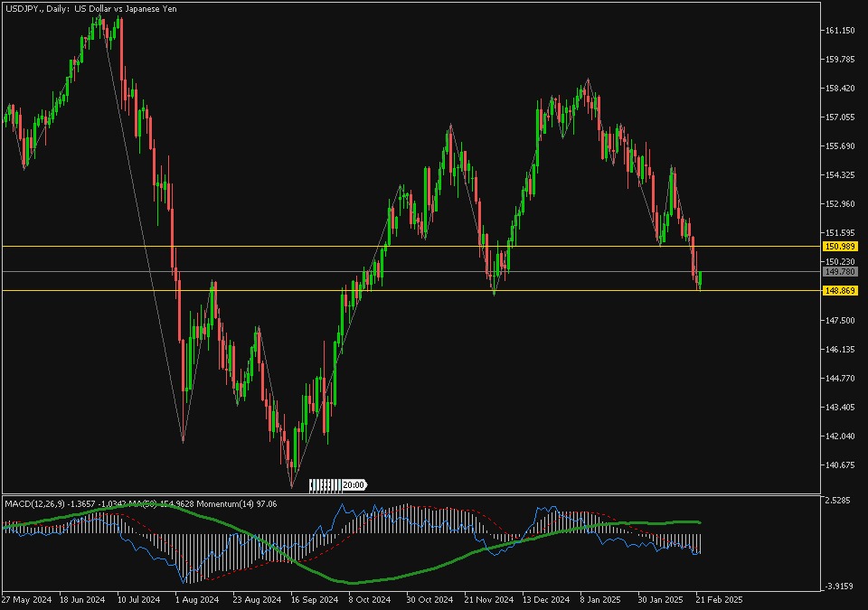Click the 154.325 price axis label
This screenshot has height=610, width=868.
coord(840,175)
